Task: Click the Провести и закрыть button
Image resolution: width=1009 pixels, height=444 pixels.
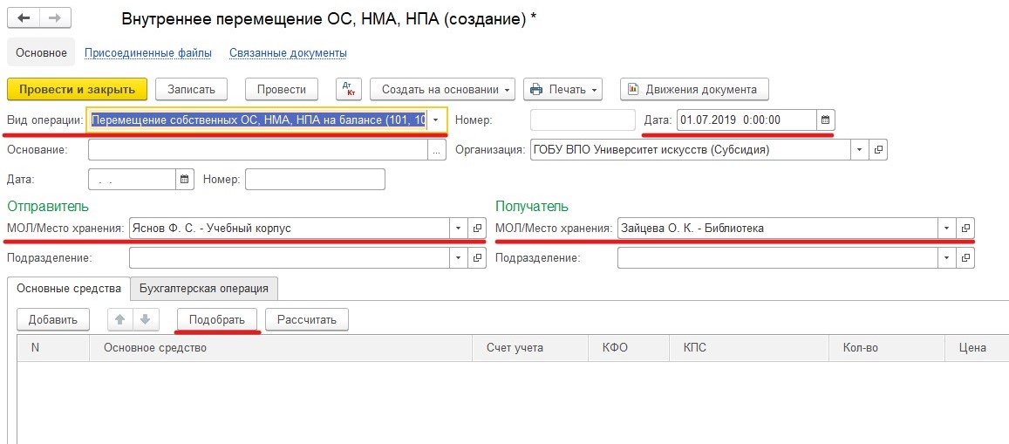Action: [x=77, y=89]
